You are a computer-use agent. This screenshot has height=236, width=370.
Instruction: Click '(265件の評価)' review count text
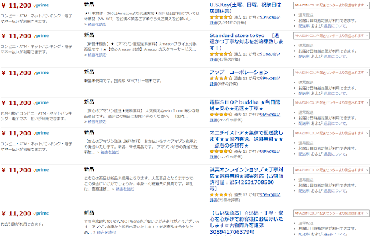point(230,120)
